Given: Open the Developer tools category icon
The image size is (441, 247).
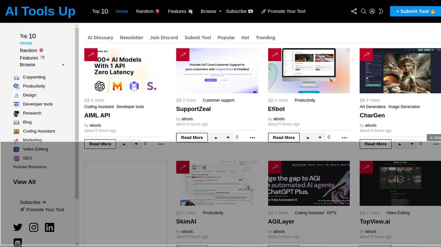Looking at the screenshot, I should point(17,104).
